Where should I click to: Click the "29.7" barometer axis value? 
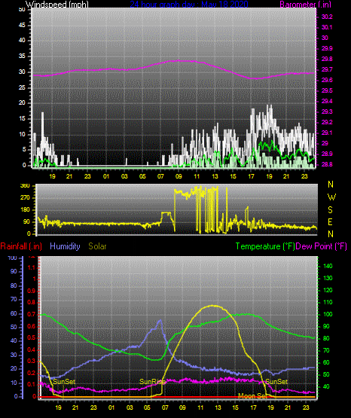(327, 69)
